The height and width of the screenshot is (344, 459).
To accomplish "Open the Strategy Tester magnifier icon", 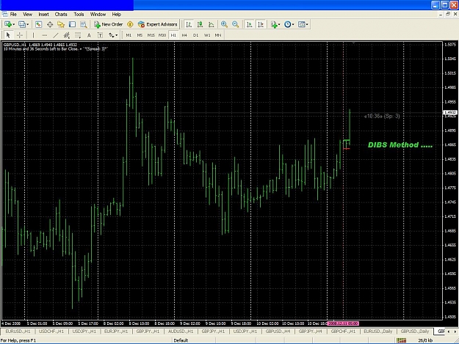I will [x=84, y=24].
